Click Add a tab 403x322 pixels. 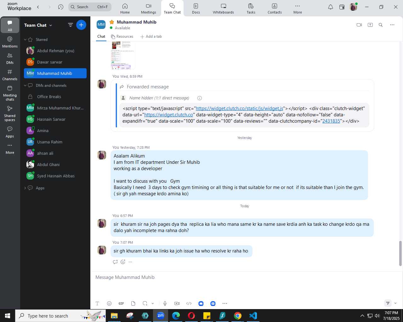[151, 36]
